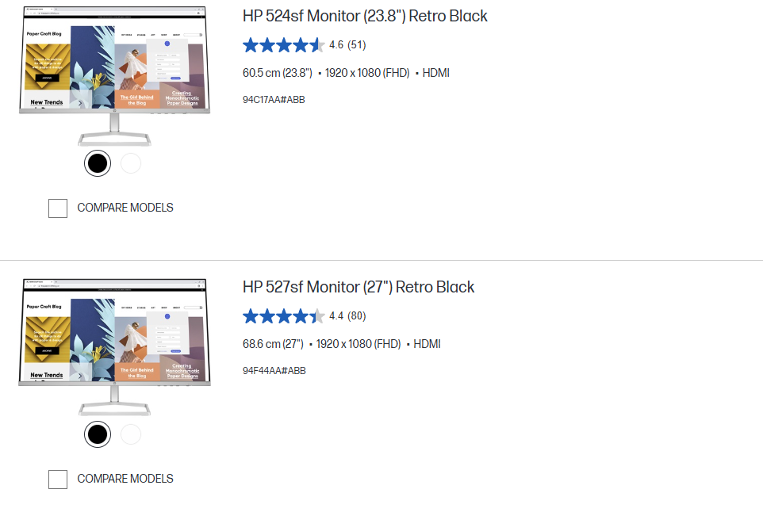763x512 pixels.
Task: Open the HP 527sf Monitor product title
Action: coord(358,287)
